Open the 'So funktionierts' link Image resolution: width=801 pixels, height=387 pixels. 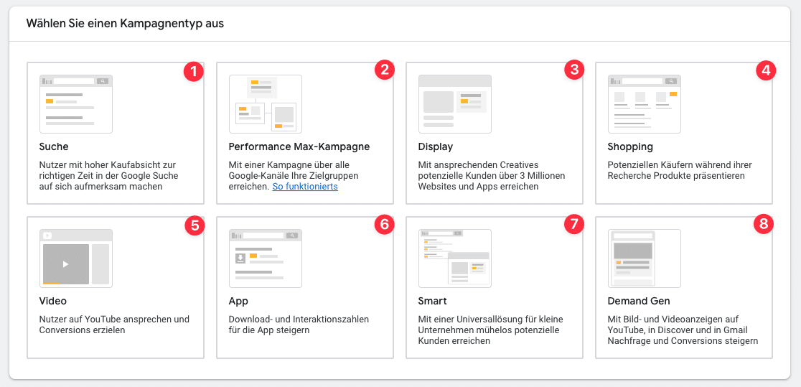[305, 187]
